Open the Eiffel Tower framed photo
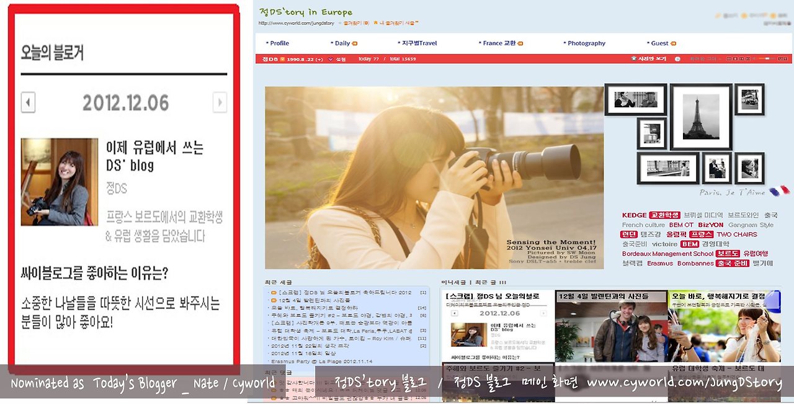 tap(701, 117)
